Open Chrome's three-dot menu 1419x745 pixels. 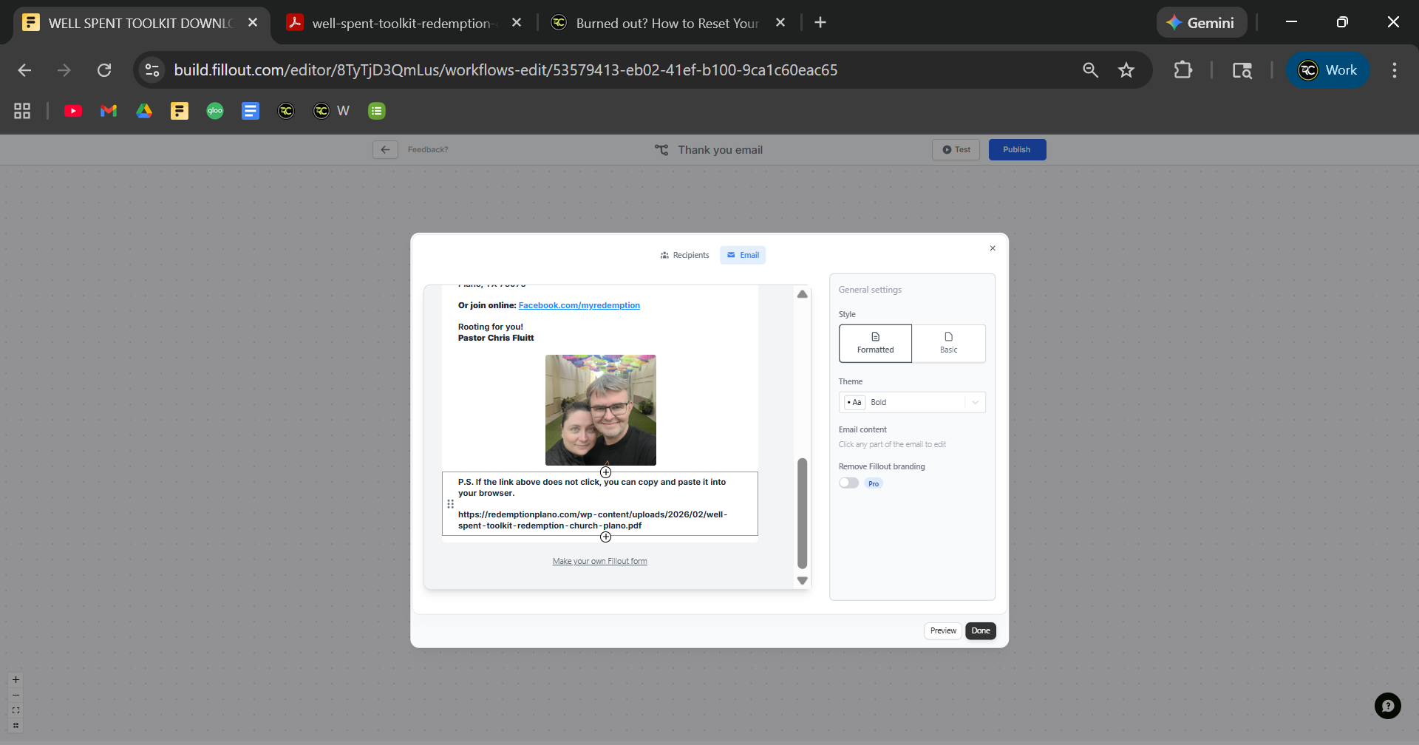click(x=1394, y=70)
